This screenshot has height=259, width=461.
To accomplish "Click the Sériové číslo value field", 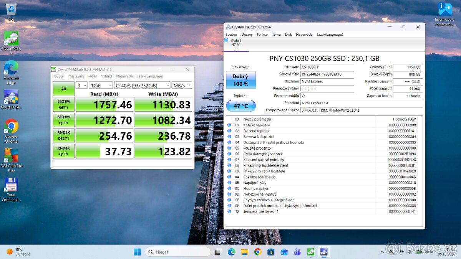I will pyautogui.click(x=327, y=74).
